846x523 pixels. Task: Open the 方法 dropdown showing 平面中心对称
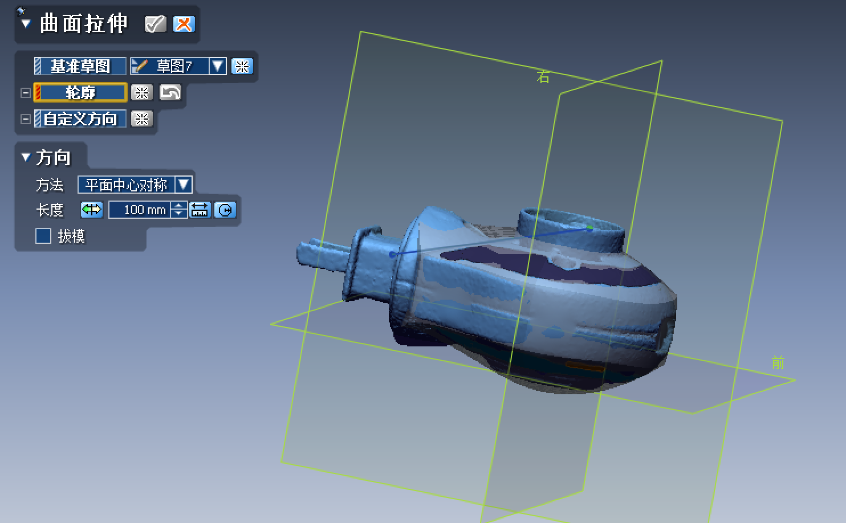[135, 185]
